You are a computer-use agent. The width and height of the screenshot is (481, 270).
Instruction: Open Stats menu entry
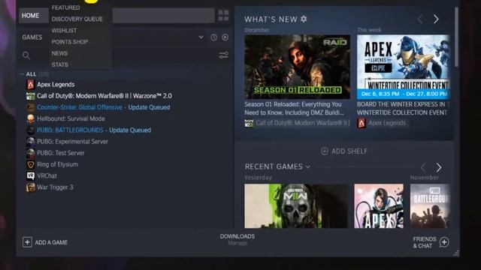[x=60, y=65]
